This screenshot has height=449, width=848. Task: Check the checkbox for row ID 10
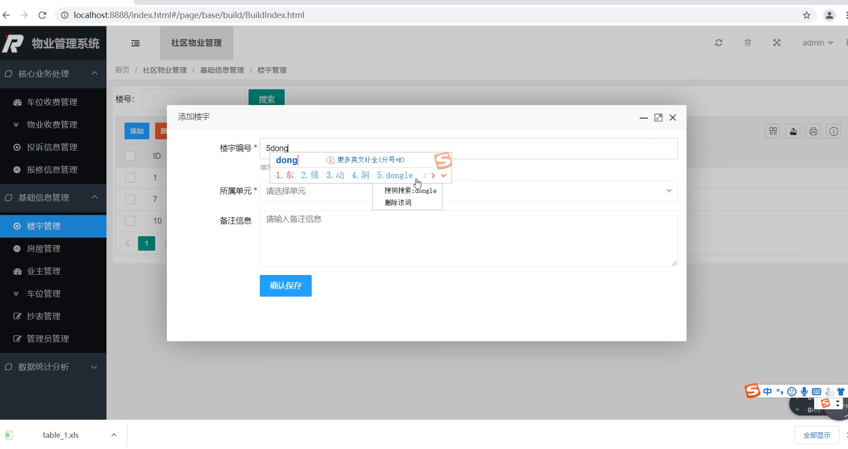pos(130,221)
